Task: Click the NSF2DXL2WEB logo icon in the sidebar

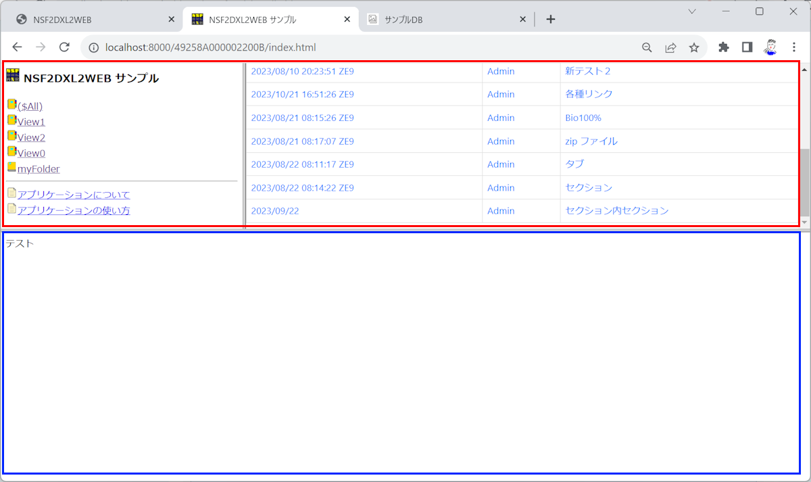Action: (x=13, y=76)
